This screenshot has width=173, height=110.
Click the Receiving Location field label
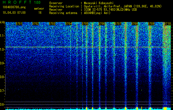tap(64, 6)
